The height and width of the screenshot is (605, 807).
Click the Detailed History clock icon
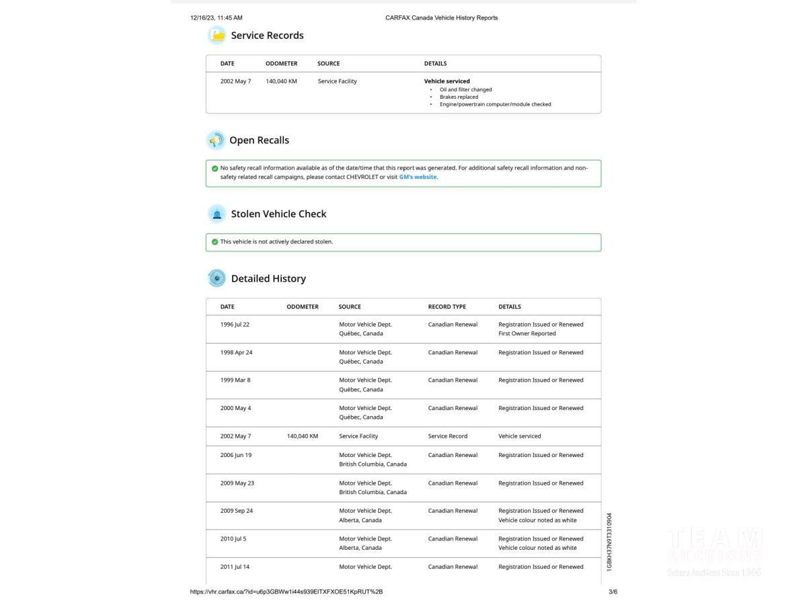pos(217,278)
